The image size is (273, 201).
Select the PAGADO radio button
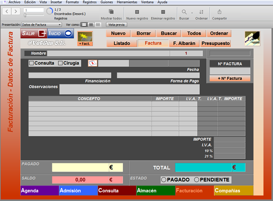coord(163,180)
